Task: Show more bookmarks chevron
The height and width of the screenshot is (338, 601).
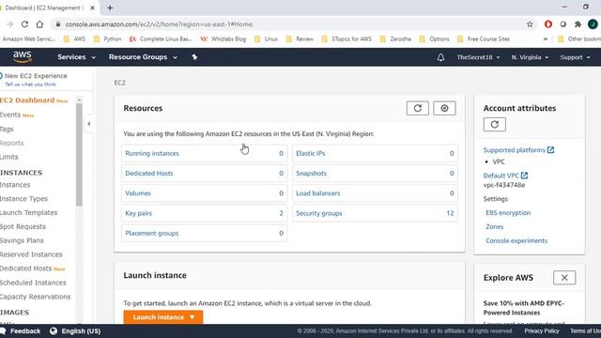Action: 545,39
